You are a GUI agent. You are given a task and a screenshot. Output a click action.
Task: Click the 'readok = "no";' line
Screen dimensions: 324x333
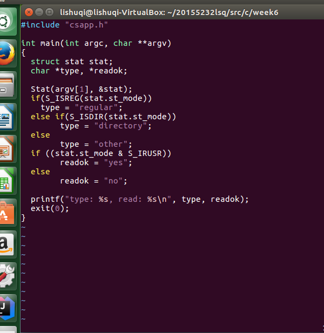pos(93,181)
